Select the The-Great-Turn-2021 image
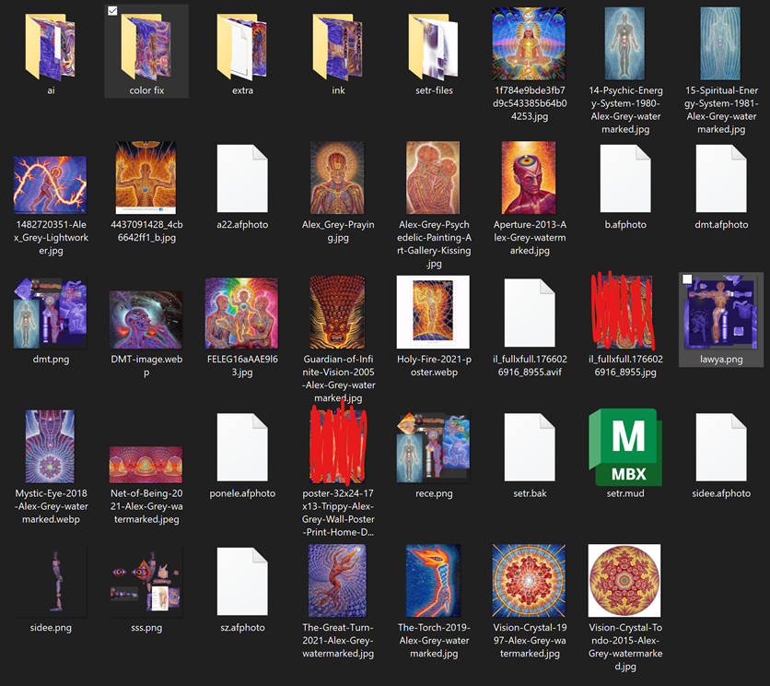The width and height of the screenshot is (770, 686). pos(337,581)
